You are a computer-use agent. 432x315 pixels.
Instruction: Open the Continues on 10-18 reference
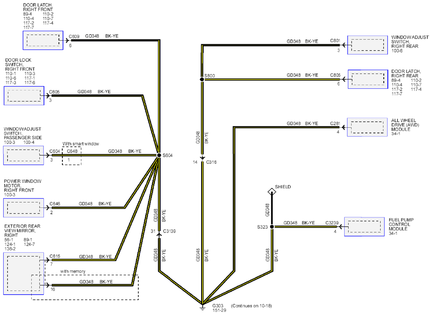coord(251,306)
